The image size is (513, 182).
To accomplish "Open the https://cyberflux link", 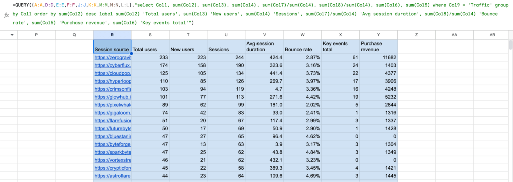I will (x=113, y=65).
